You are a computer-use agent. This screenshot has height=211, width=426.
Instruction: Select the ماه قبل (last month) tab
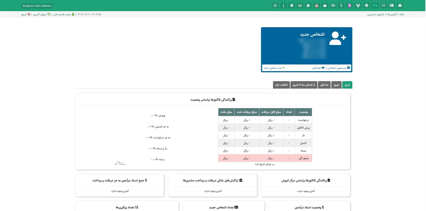click(324, 85)
